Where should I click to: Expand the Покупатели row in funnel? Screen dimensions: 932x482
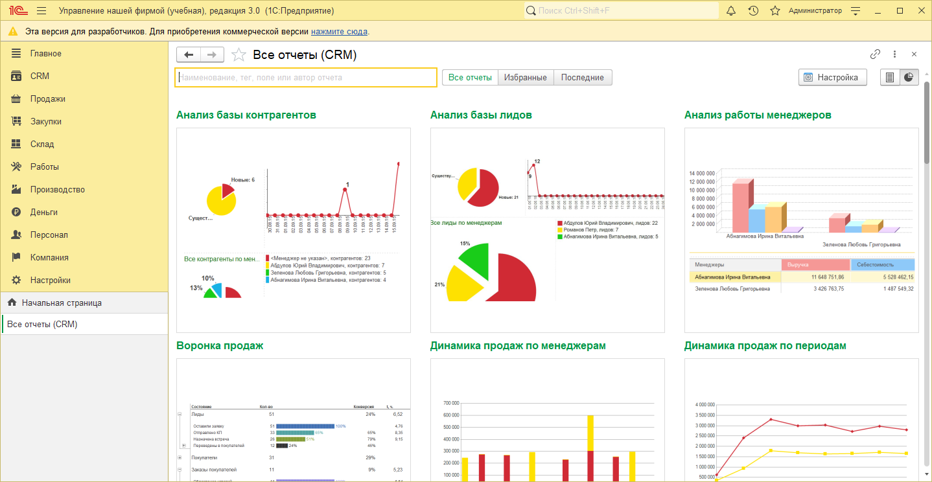point(180,457)
